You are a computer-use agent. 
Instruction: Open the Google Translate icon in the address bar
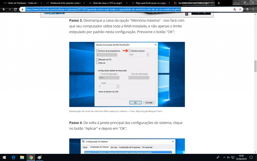click(234, 9)
